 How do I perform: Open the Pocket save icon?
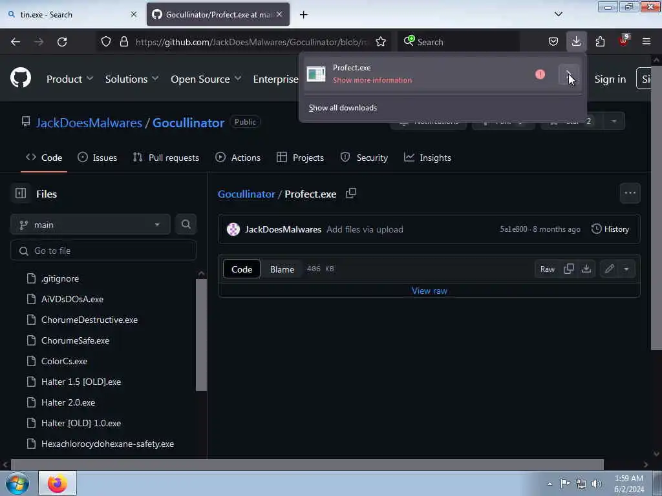[x=553, y=42]
